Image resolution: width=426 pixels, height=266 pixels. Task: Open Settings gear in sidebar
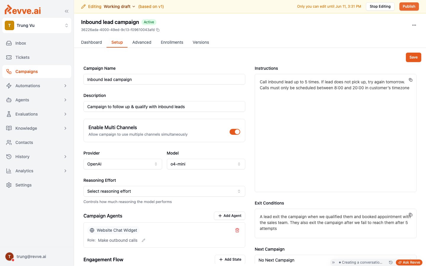37,185
